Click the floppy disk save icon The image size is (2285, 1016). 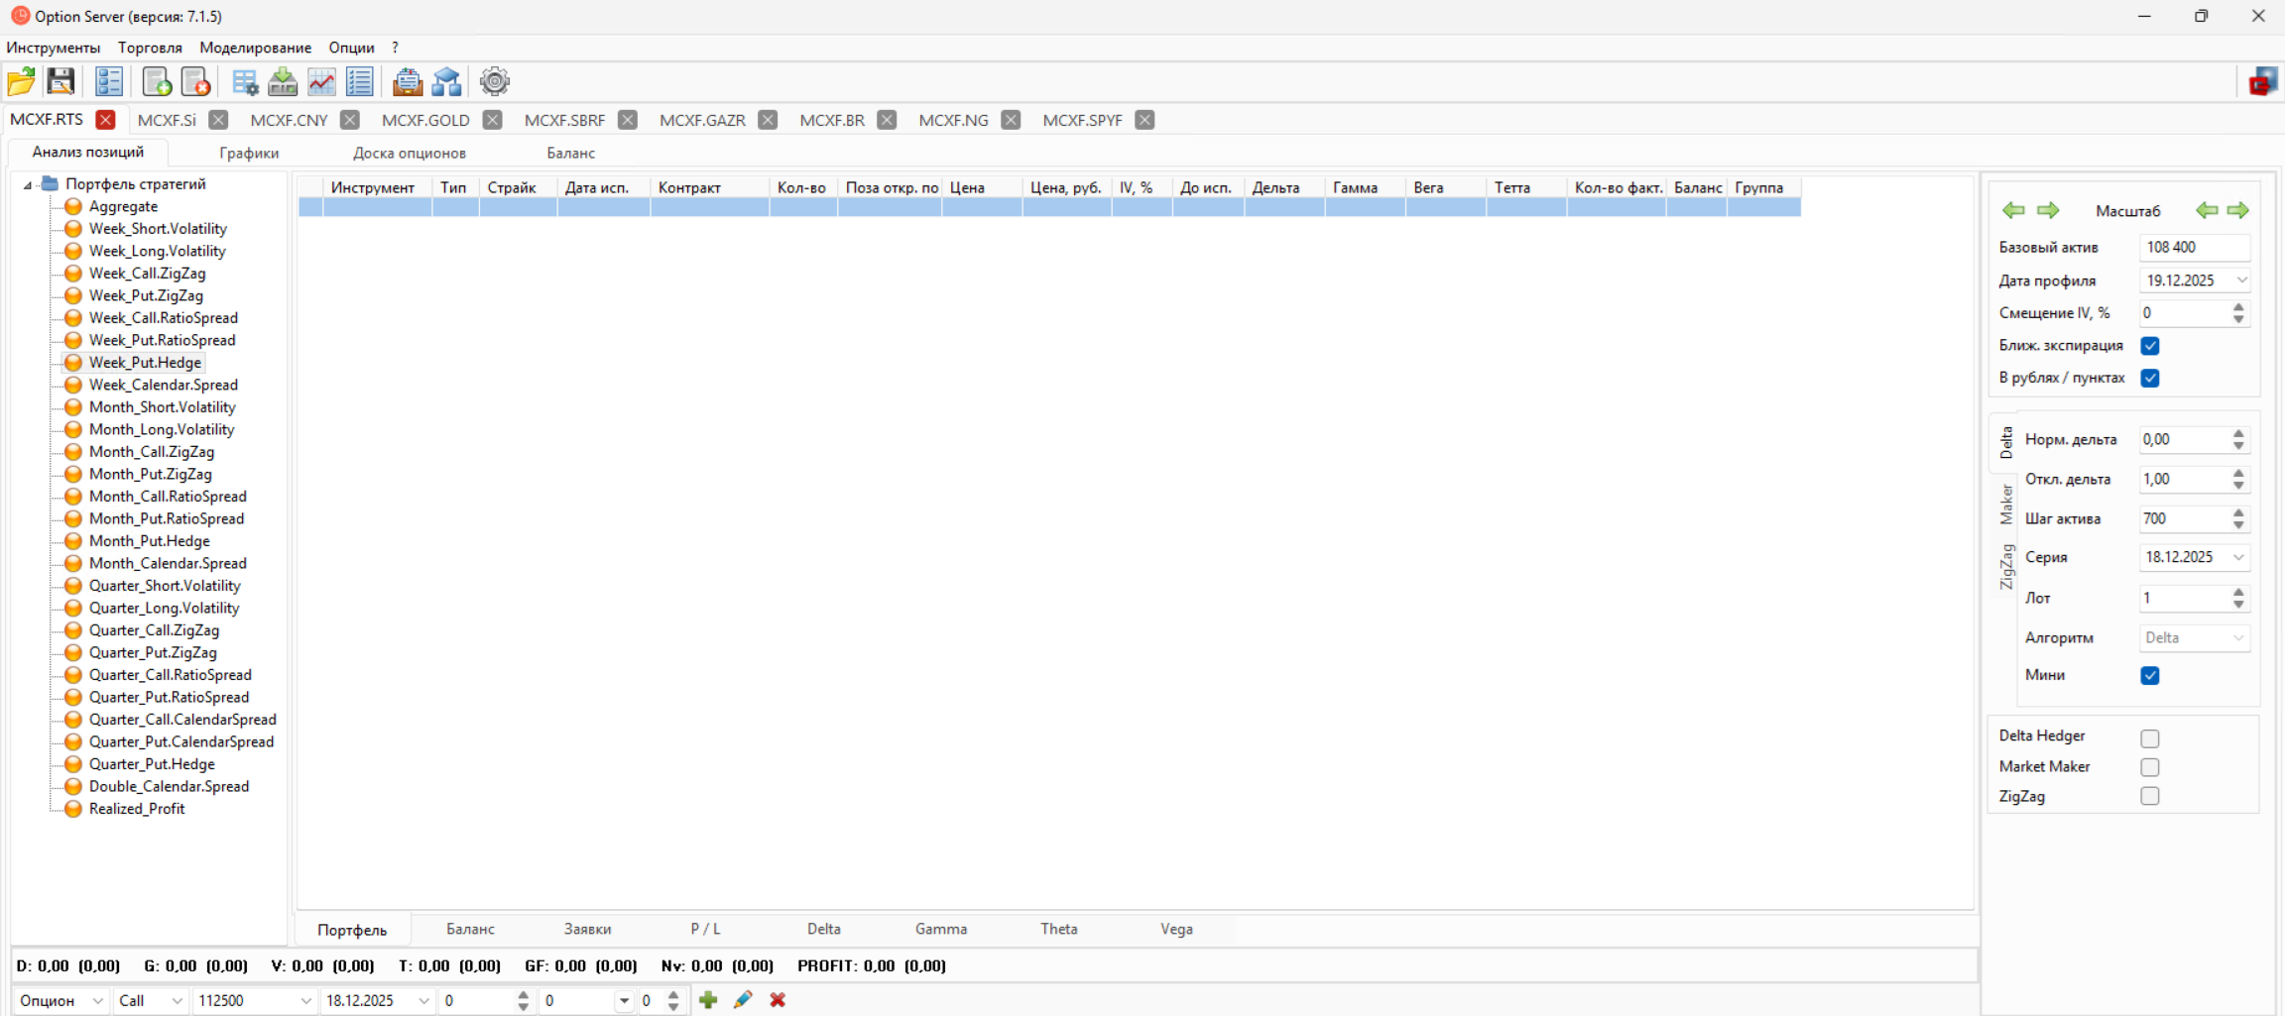point(60,81)
